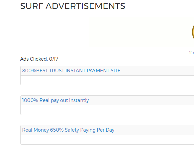This screenshot has height=146, width=194.
Task: Click the gold coin icon at the banner edge
Action: (193, 32)
